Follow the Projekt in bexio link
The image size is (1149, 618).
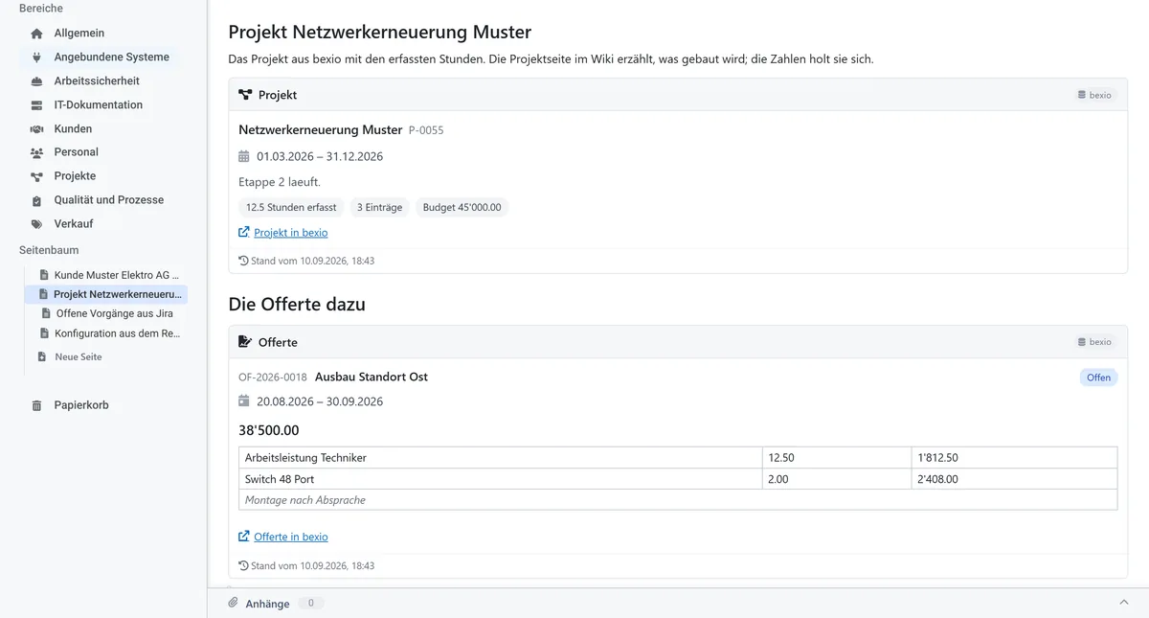(x=291, y=233)
